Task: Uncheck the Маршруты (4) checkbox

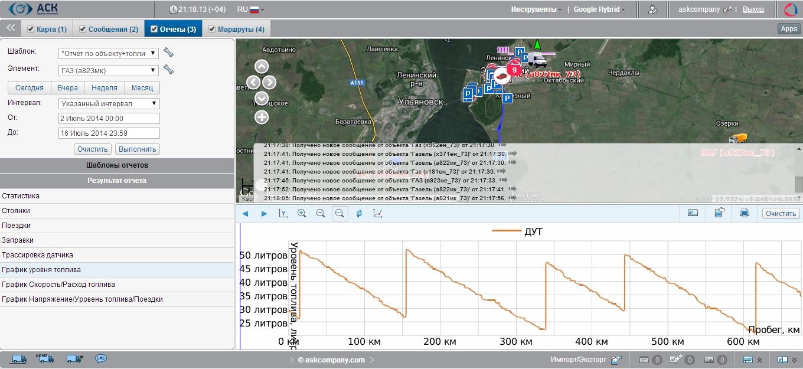Action: (212, 29)
